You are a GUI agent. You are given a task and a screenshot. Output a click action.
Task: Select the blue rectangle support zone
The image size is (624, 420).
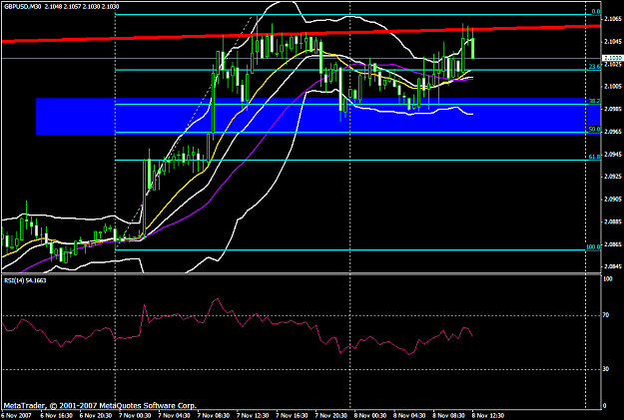[x=317, y=116]
